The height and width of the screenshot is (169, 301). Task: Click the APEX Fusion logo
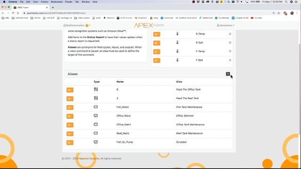(149, 25)
